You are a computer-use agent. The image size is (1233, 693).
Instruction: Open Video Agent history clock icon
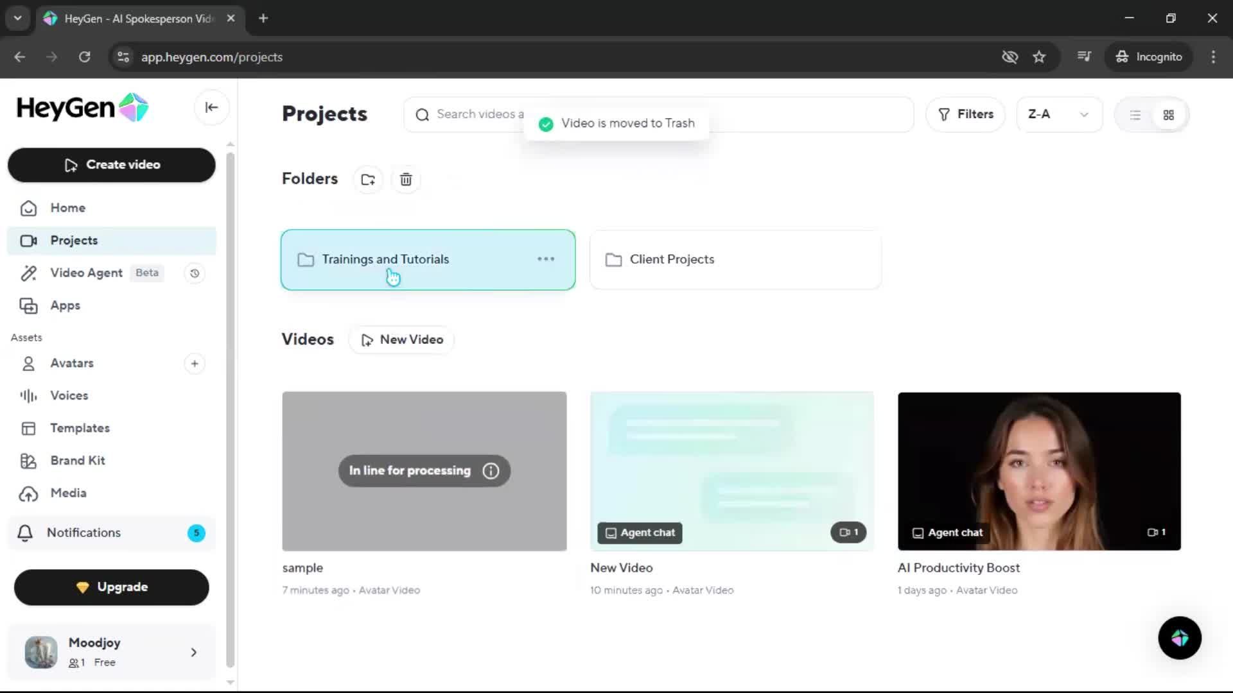point(195,273)
